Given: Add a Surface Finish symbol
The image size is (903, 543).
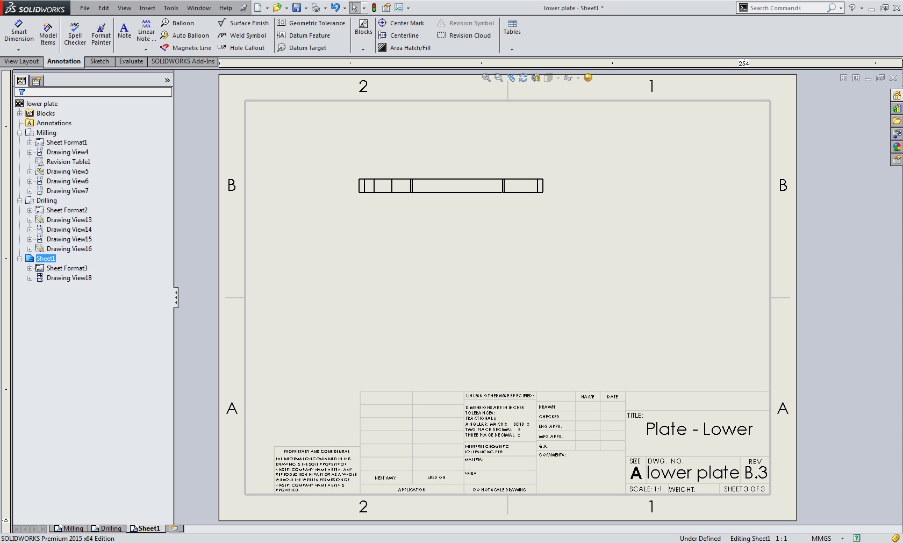Looking at the screenshot, I should 243,23.
